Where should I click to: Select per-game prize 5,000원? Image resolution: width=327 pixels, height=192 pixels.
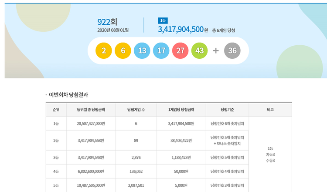click(181, 185)
